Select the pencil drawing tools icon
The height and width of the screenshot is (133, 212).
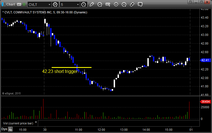point(92,4)
